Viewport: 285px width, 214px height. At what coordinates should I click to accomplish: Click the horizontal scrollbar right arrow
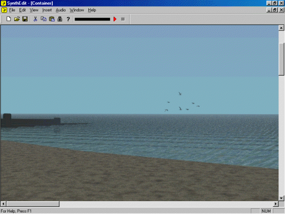click(x=275, y=204)
